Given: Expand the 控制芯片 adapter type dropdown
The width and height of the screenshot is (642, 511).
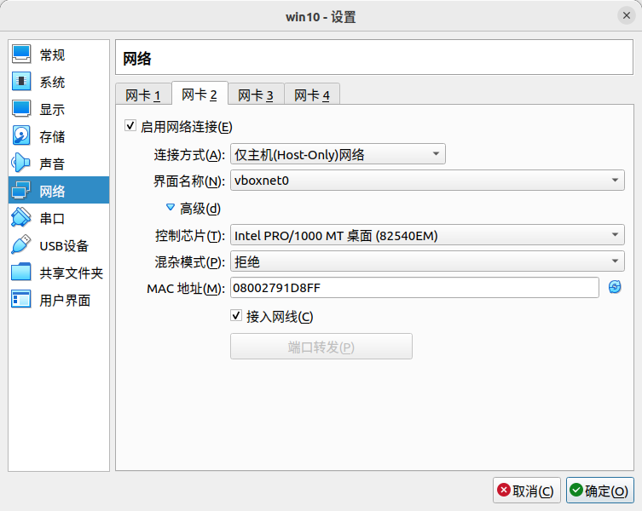Looking at the screenshot, I should pos(427,235).
